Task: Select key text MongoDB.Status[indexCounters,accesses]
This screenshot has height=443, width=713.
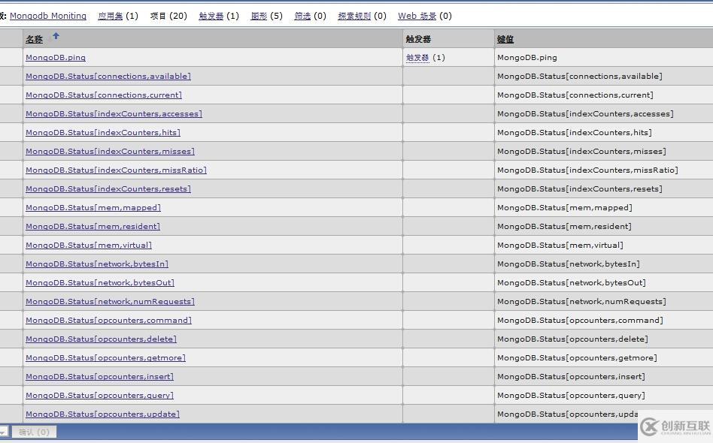Action: pos(585,114)
